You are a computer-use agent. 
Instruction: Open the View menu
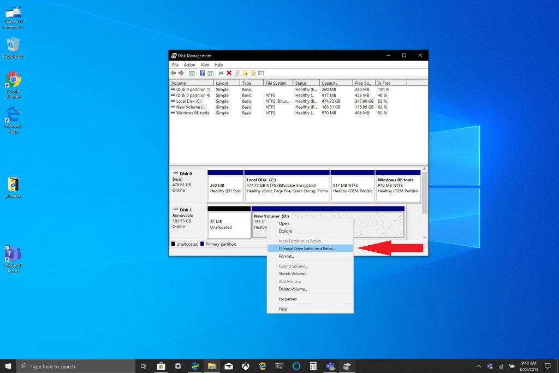coord(205,64)
